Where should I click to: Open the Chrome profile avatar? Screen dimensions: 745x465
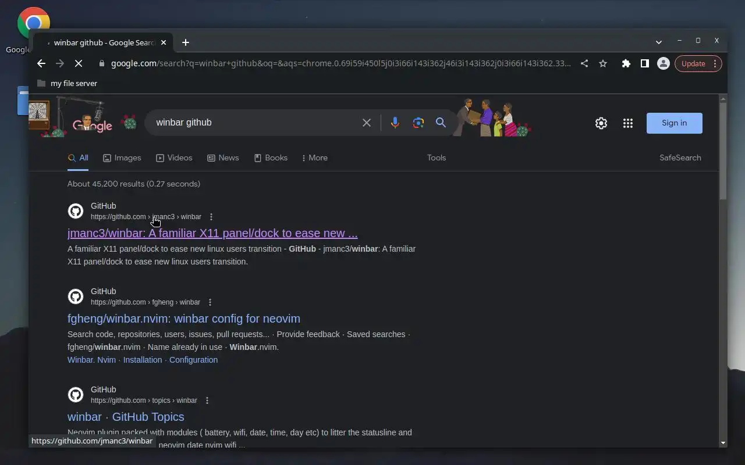(663, 63)
